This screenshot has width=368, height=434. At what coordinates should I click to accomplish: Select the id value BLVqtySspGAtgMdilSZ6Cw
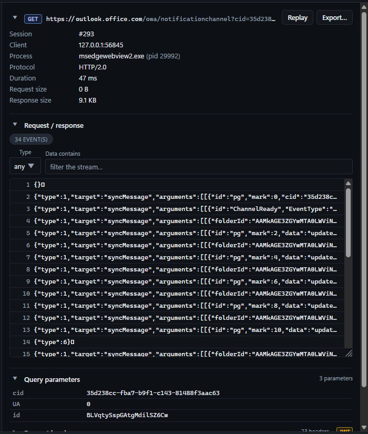tap(127, 415)
